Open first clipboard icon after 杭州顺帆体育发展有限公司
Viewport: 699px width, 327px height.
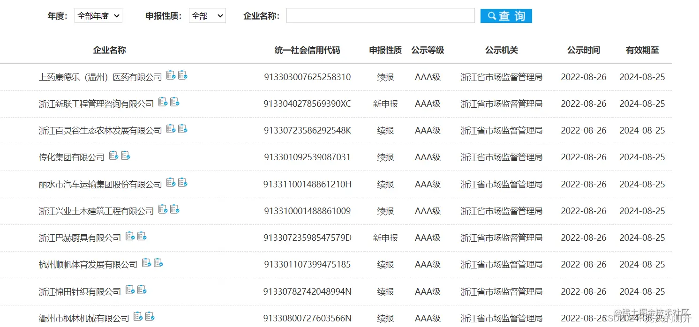[x=146, y=263]
